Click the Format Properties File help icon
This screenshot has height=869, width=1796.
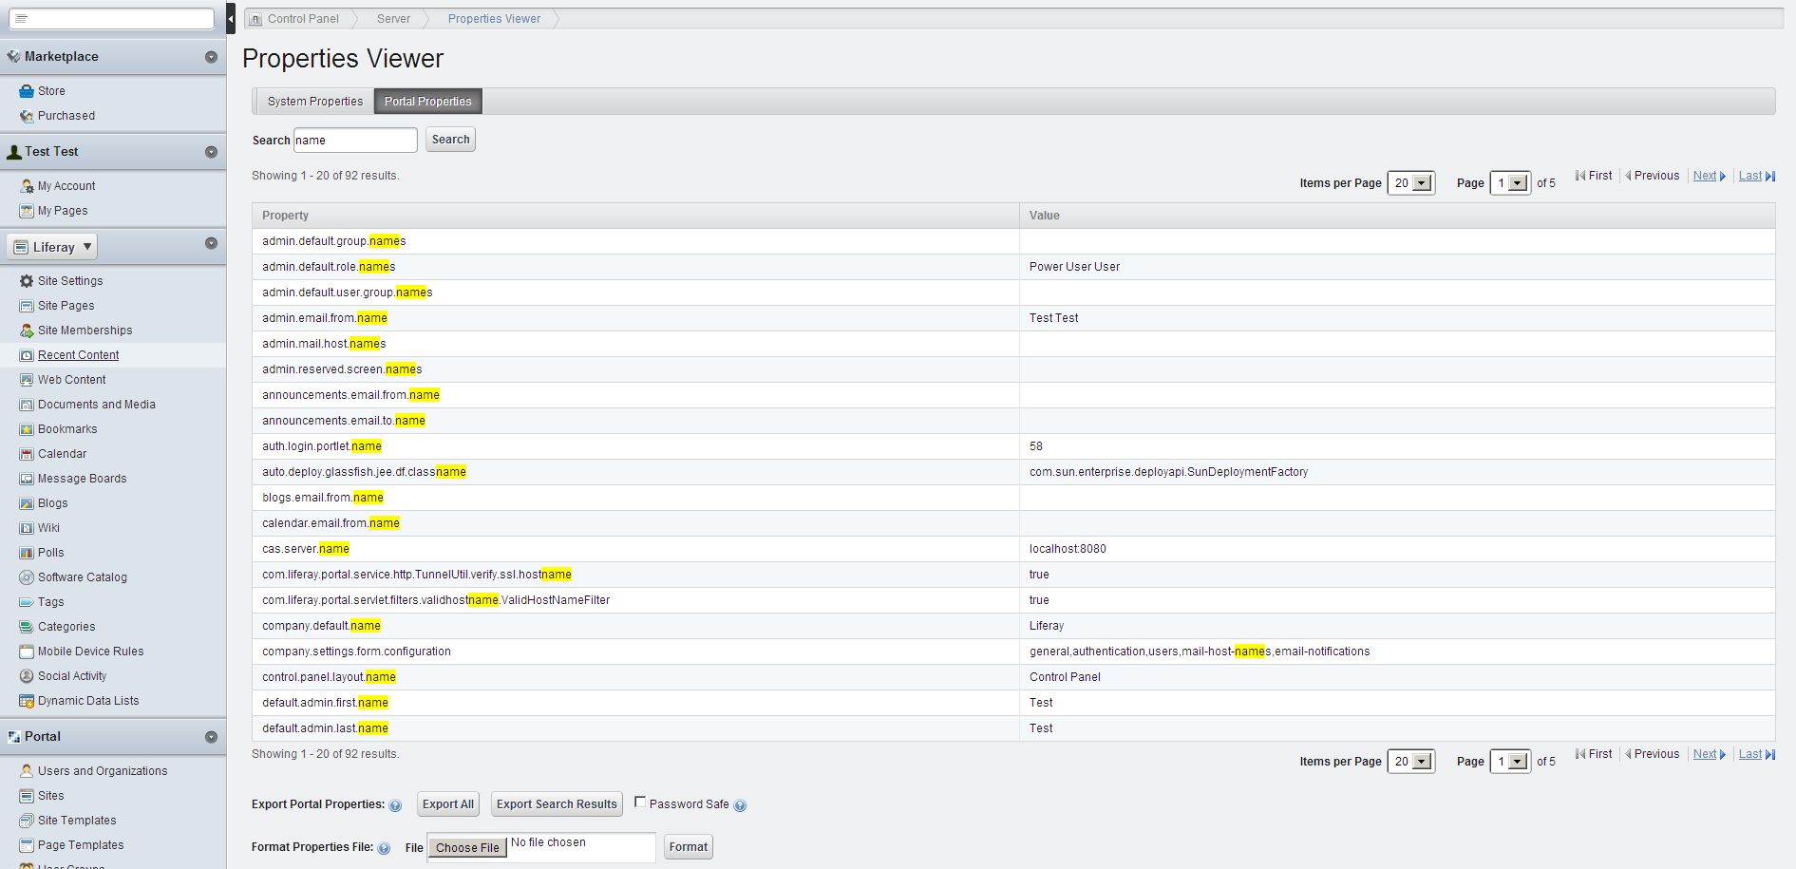384,848
